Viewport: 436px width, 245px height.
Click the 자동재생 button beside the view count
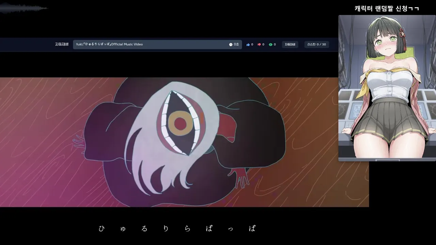(x=290, y=45)
